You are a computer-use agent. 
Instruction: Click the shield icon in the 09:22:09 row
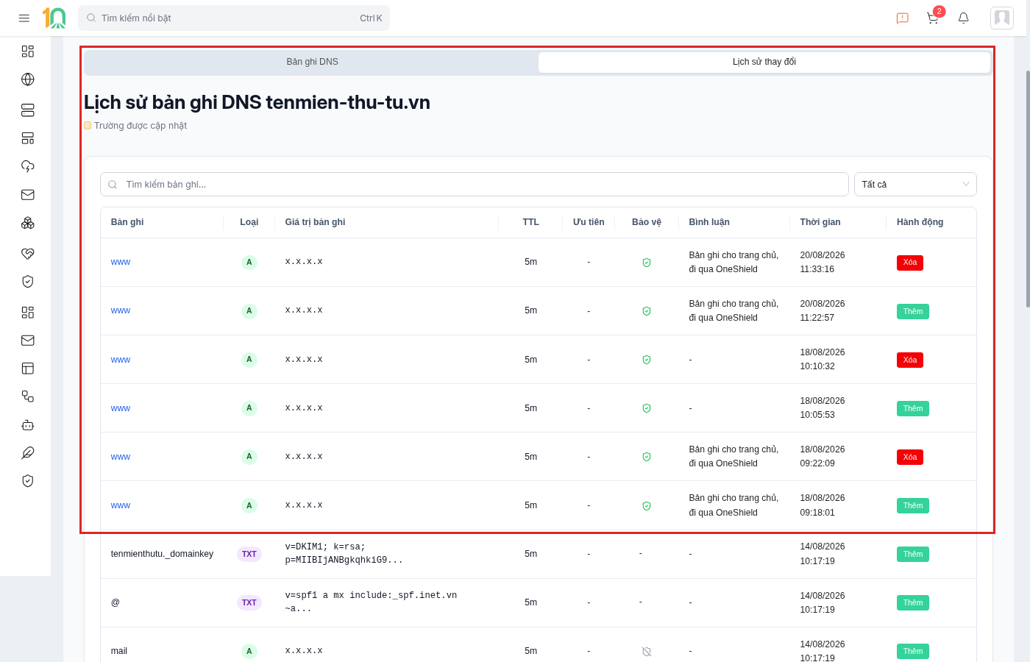click(647, 457)
